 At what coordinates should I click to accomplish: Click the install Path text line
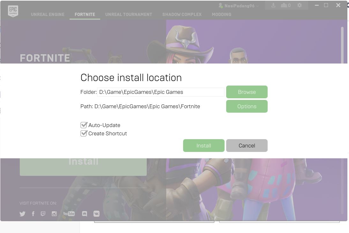coord(140,107)
